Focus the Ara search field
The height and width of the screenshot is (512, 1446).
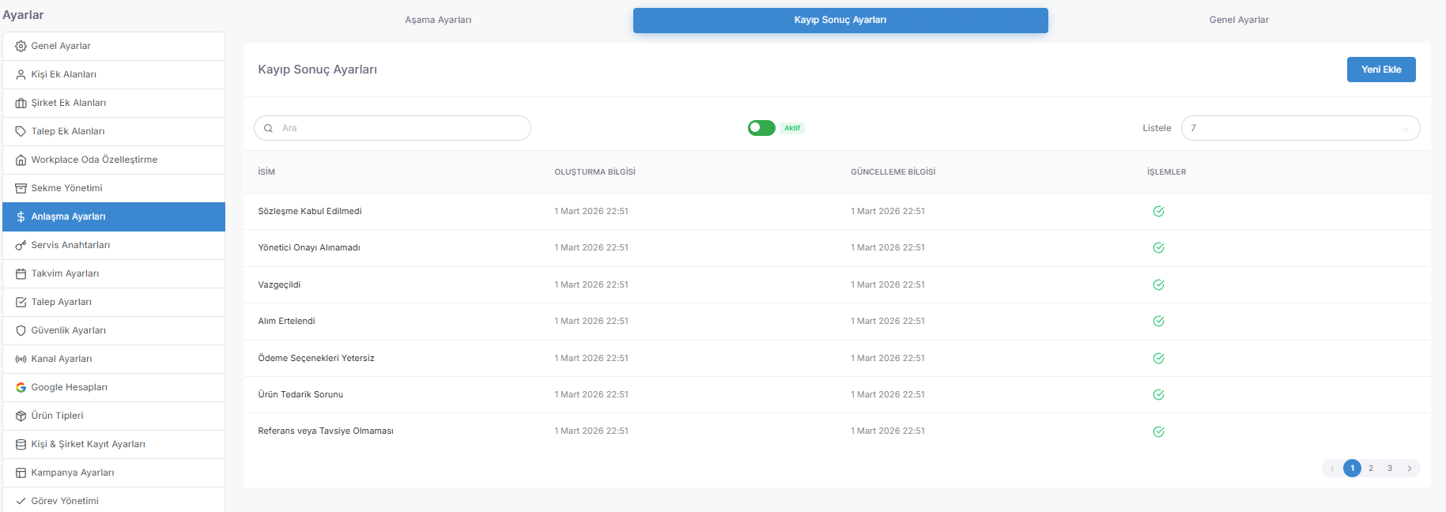click(392, 128)
